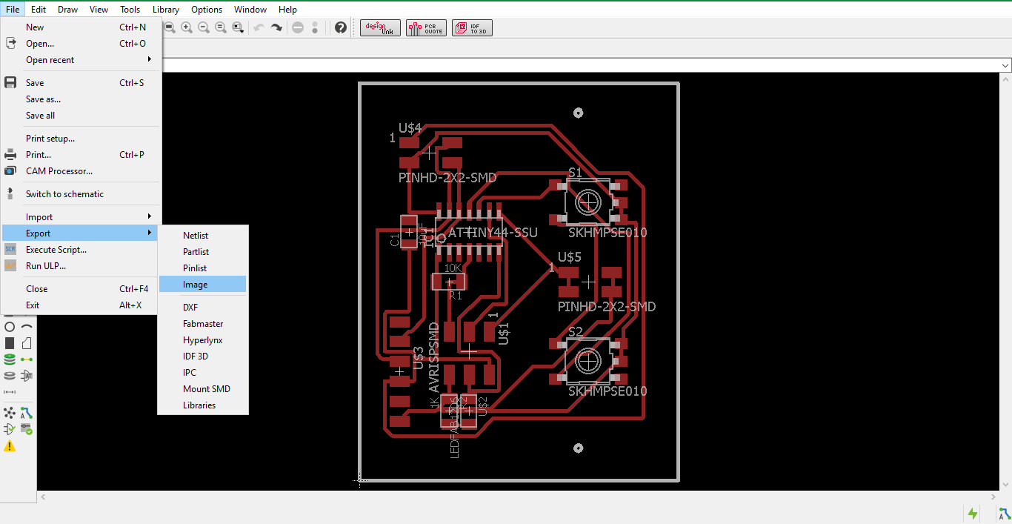Select the Dimension measurement tool

click(10, 392)
